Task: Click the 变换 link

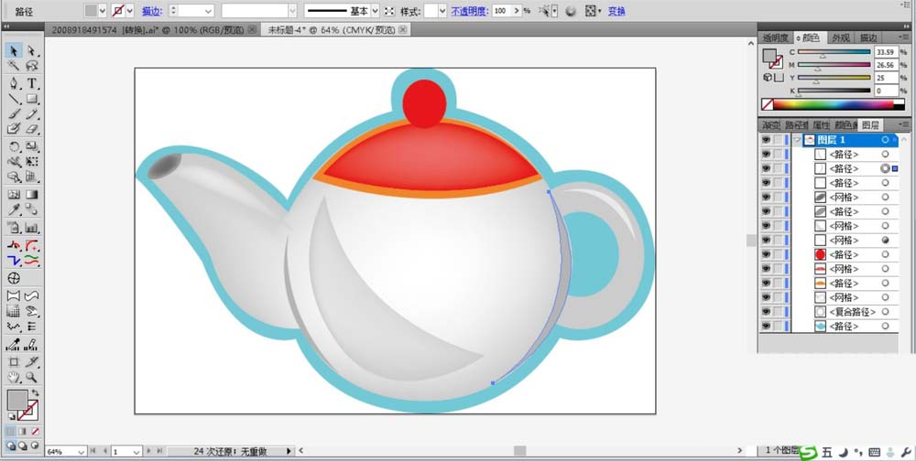Action: click(x=616, y=11)
